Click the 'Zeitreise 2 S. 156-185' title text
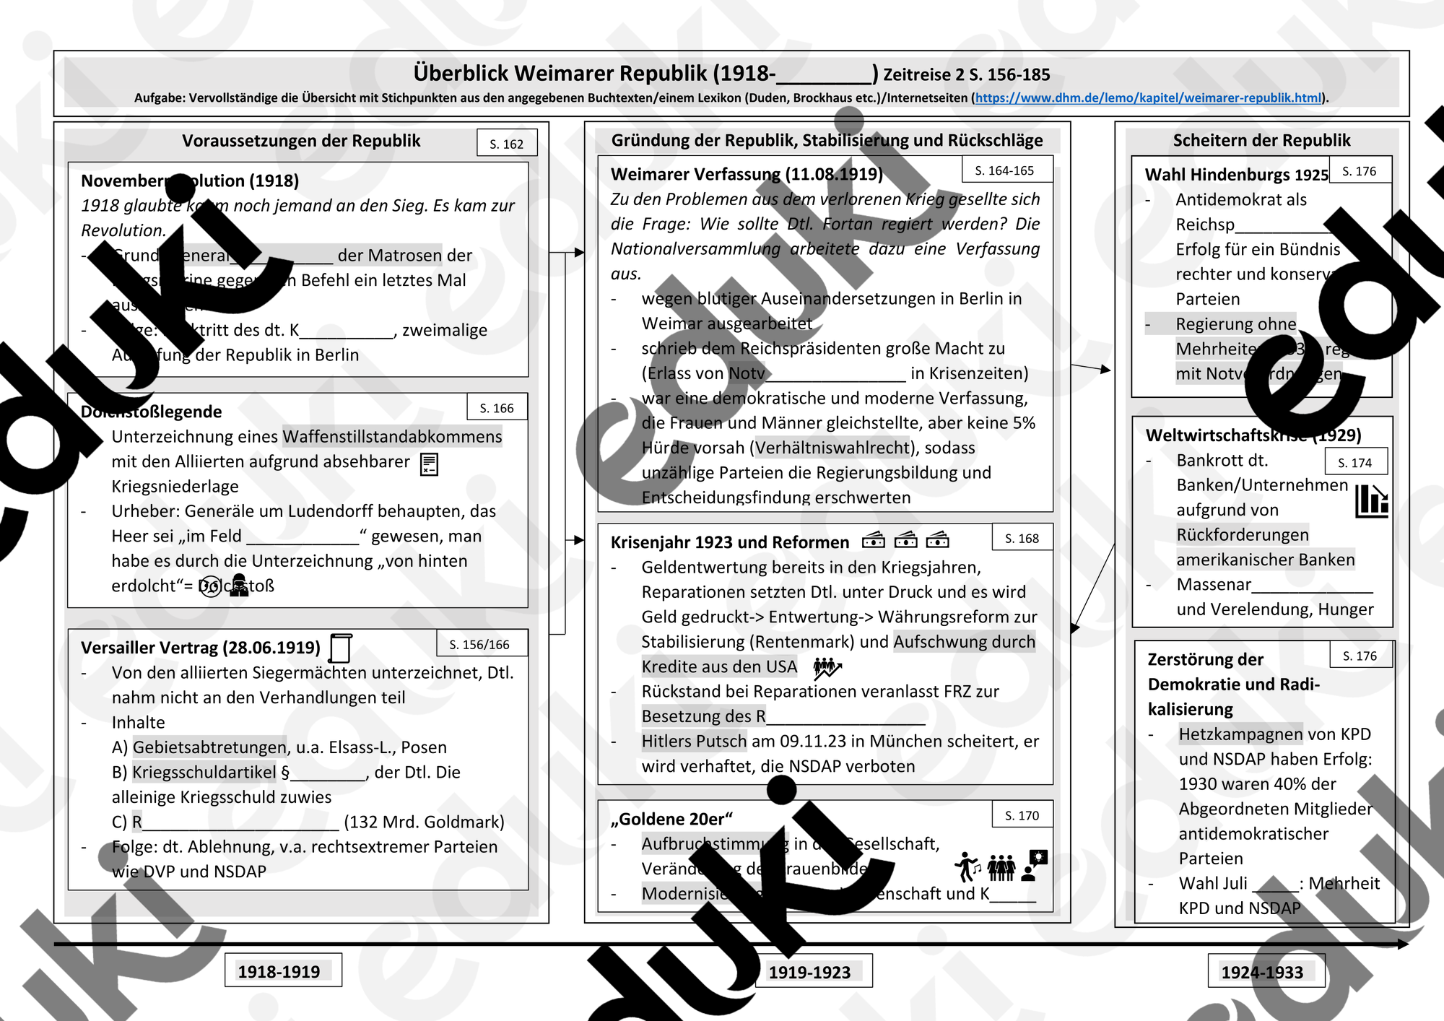The image size is (1444, 1021). pyautogui.click(x=967, y=74)
